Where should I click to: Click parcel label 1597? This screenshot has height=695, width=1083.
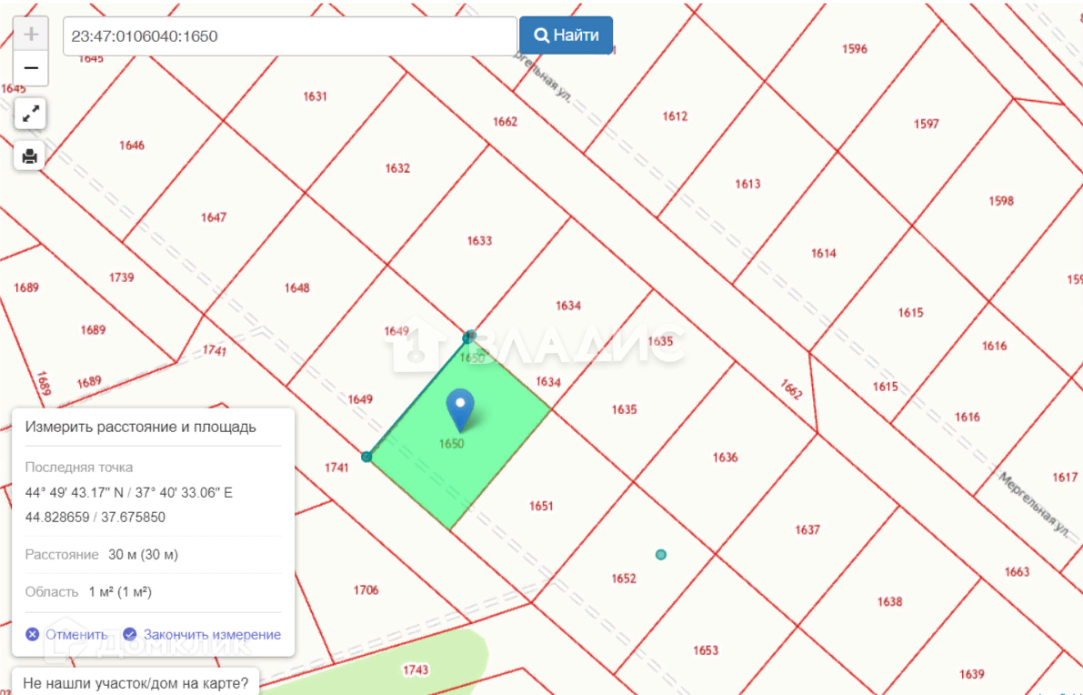[x=927, y=125]
